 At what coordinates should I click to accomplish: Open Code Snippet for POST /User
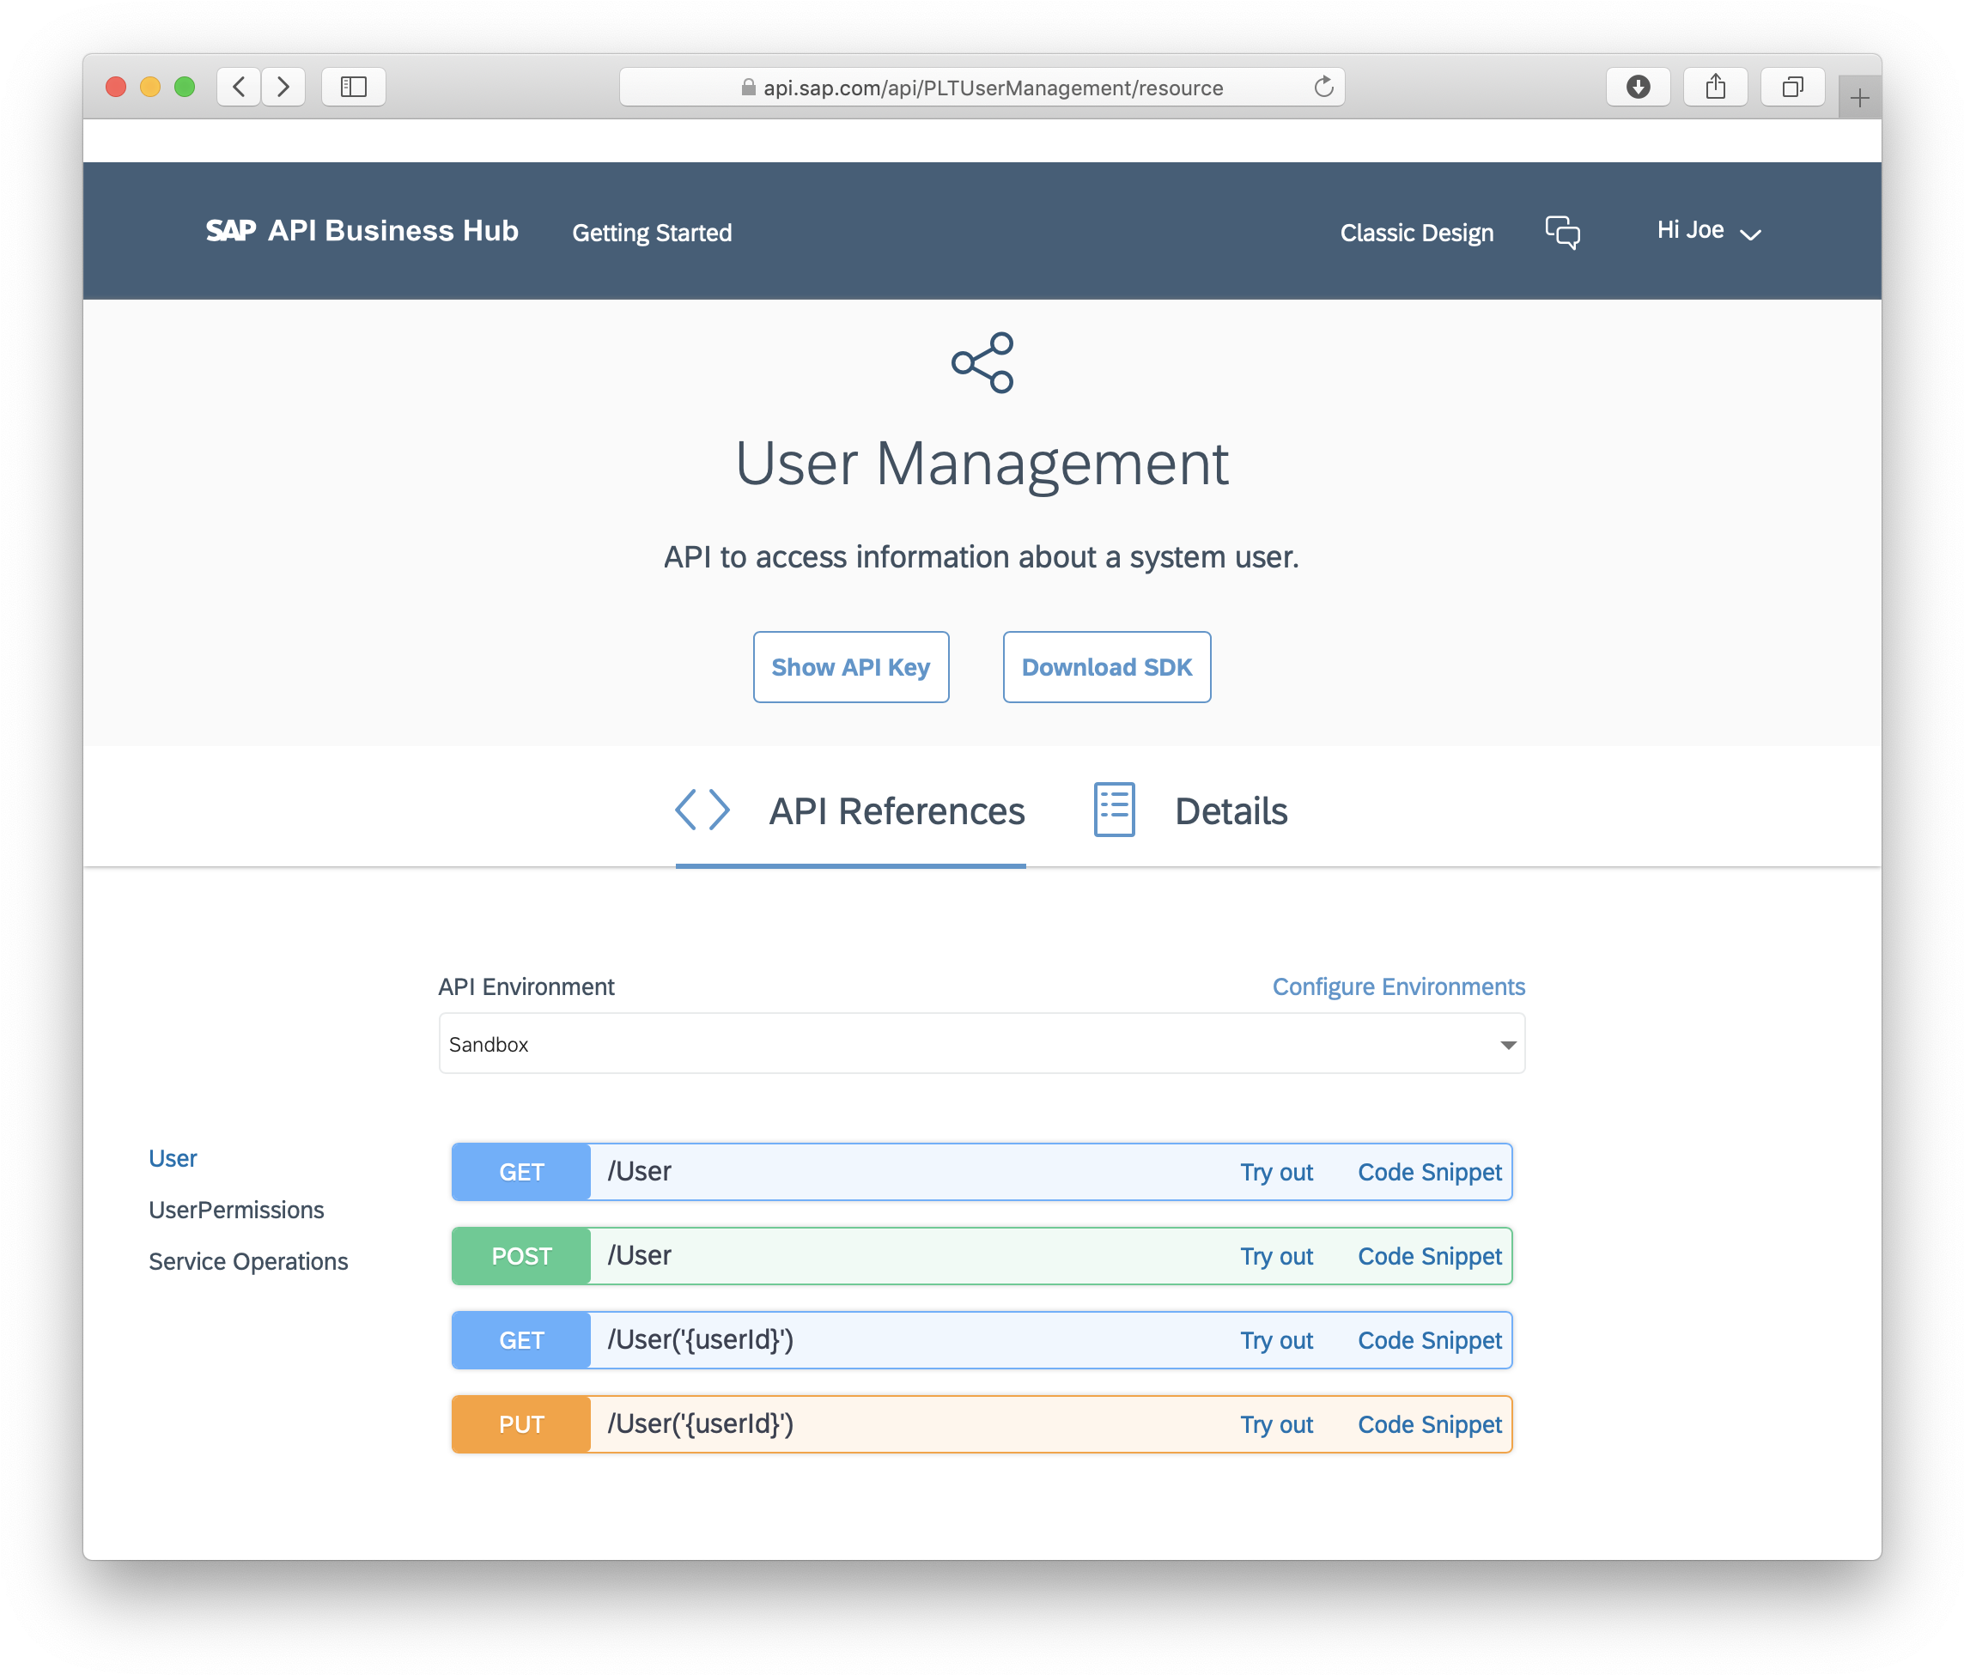click(x=1429, y=1256)
